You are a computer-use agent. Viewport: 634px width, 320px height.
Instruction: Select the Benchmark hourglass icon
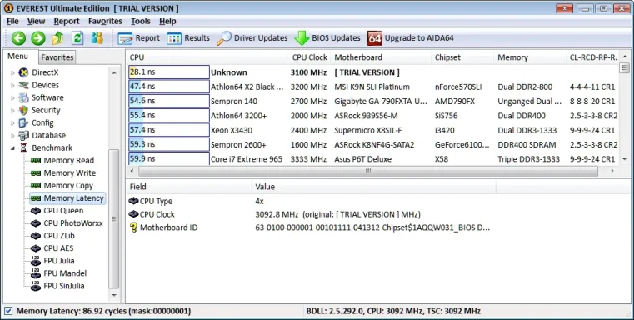point(24,148)
